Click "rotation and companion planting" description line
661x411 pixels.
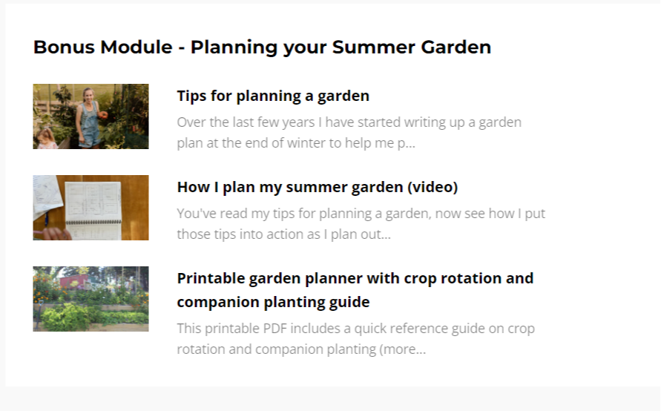pos(277,349)
